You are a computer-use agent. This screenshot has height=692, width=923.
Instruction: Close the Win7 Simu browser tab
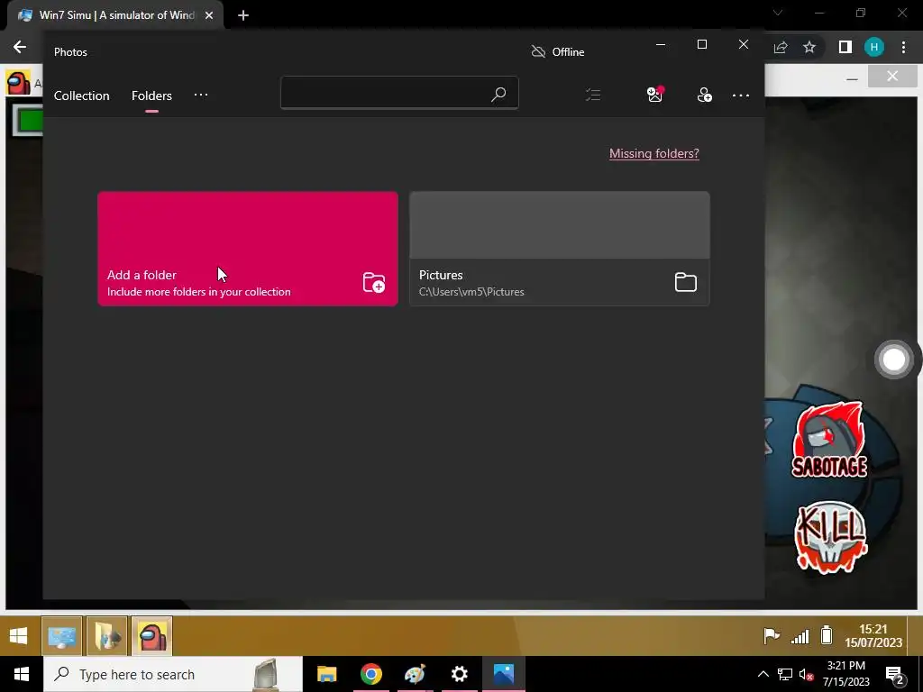[x=209, y=15]
